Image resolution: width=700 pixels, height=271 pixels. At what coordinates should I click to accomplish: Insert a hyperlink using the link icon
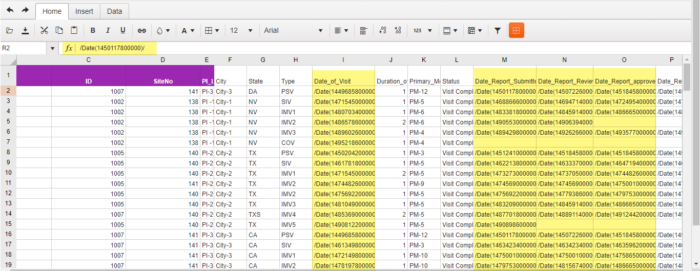click(142, 31)
